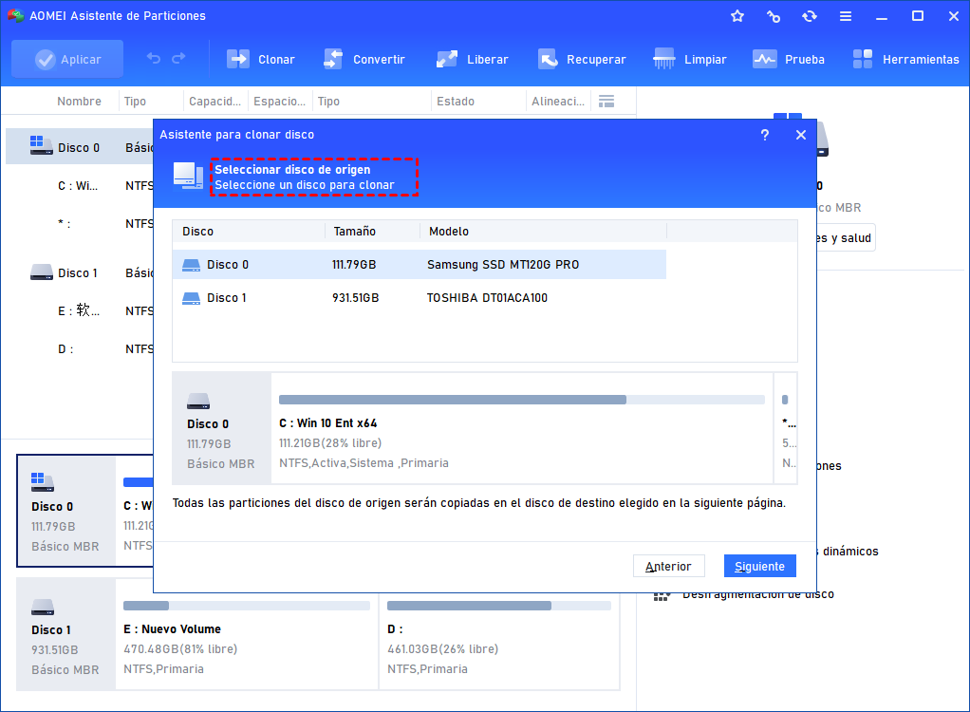The height and width of the screenshot is (712, 970).
Task: Click 111.79GB size of Disco 0 in wizard list
Action: pos(354,265)
